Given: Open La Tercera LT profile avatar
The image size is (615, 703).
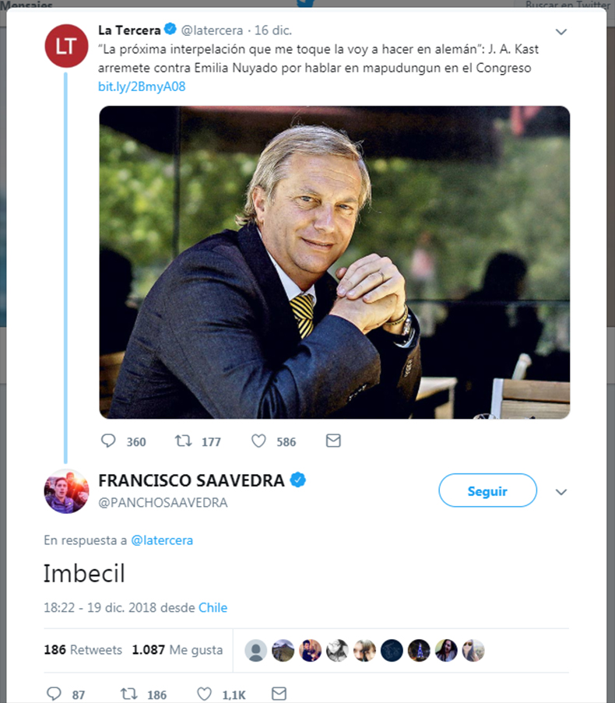Looking at the screenshot, I should coord(66,46).
